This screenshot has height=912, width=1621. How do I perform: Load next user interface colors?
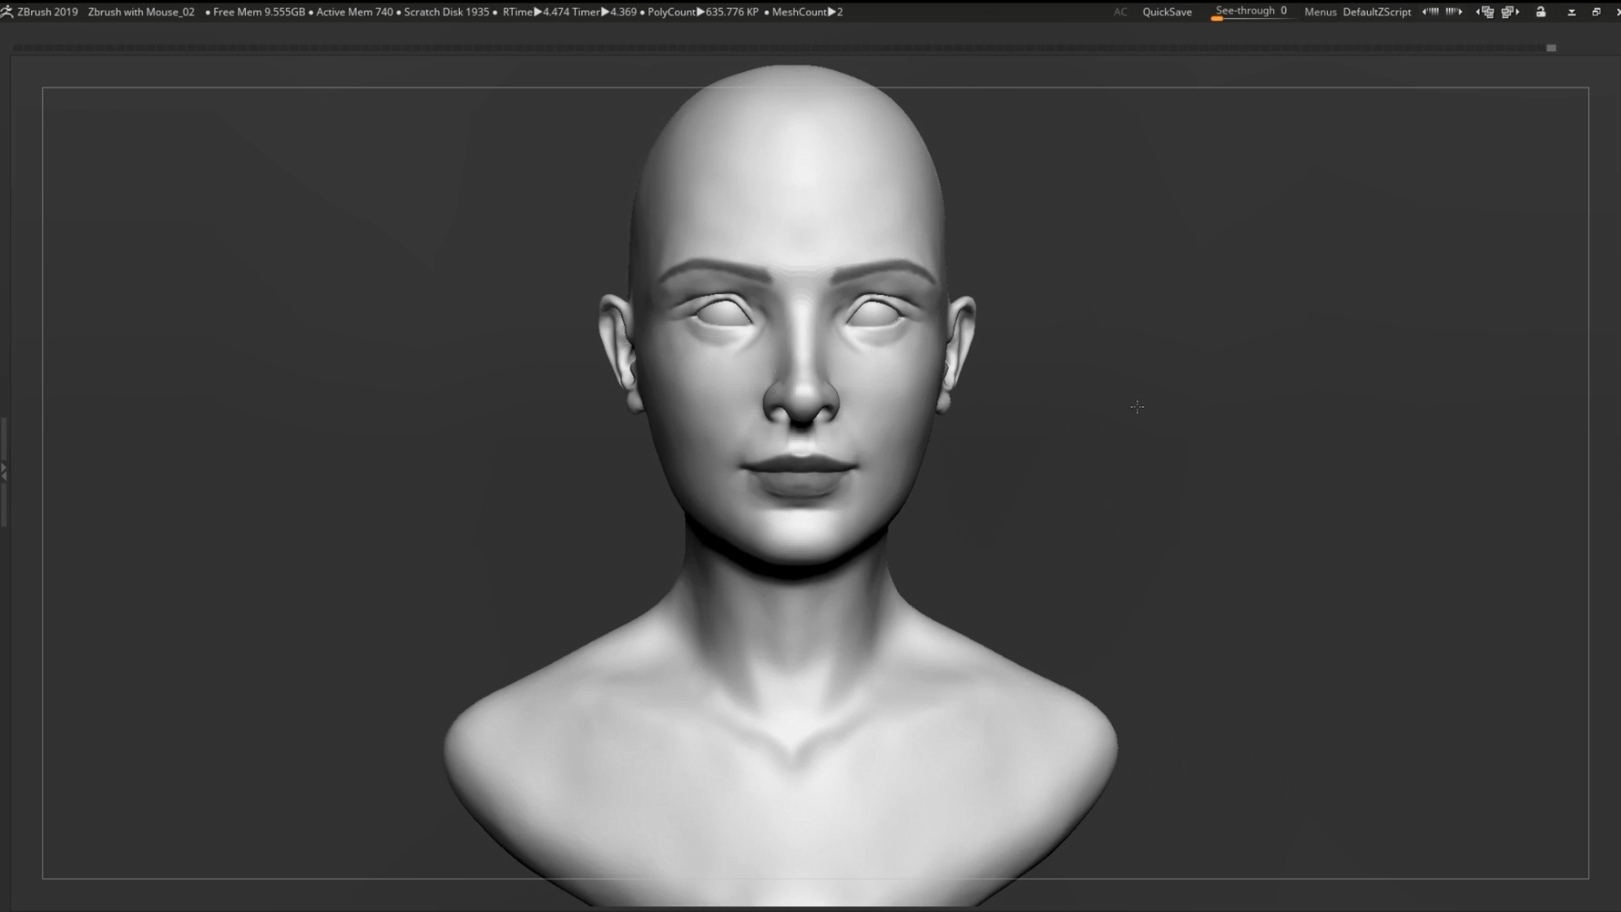[1454, 11]
